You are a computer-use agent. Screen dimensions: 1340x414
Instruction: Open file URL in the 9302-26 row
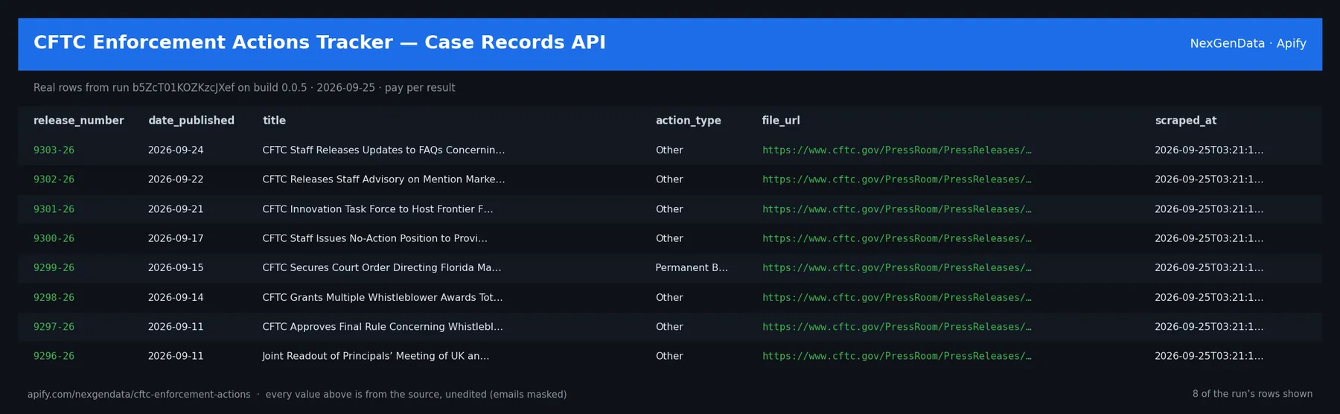(896, 179)
